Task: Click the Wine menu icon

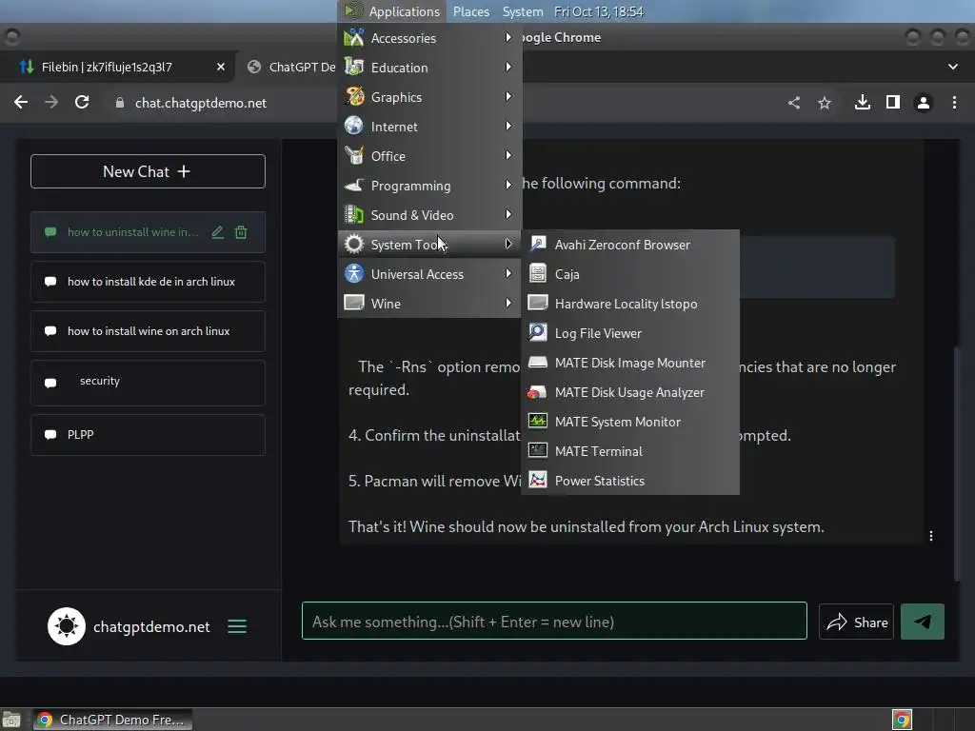Action: point(354,303)
